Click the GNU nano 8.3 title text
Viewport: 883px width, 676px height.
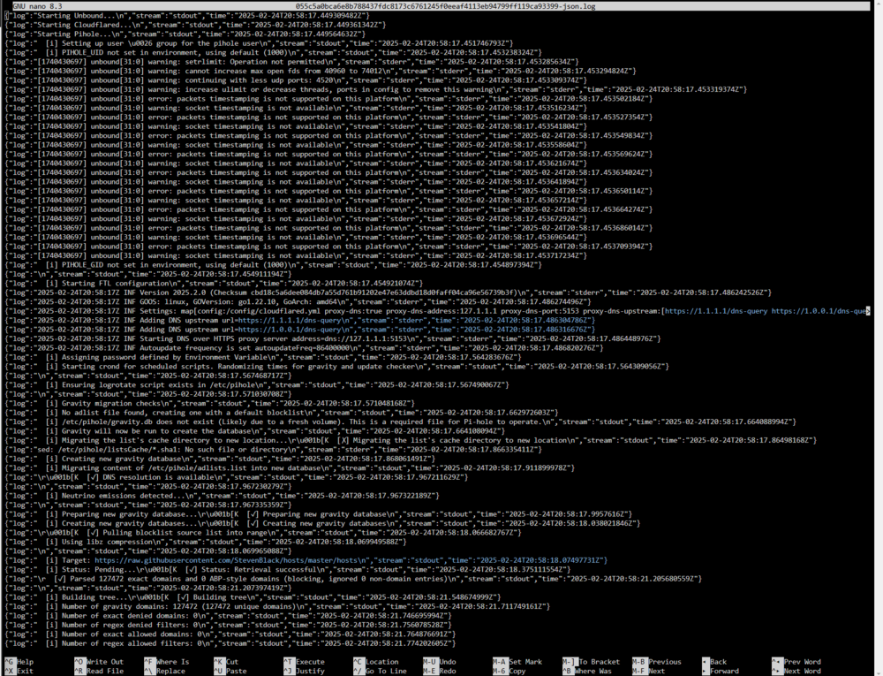click(38, 6)
